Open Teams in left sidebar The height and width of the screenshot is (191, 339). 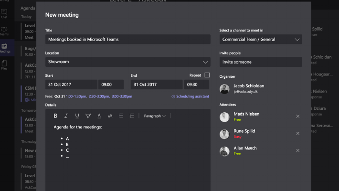point(4,31)
